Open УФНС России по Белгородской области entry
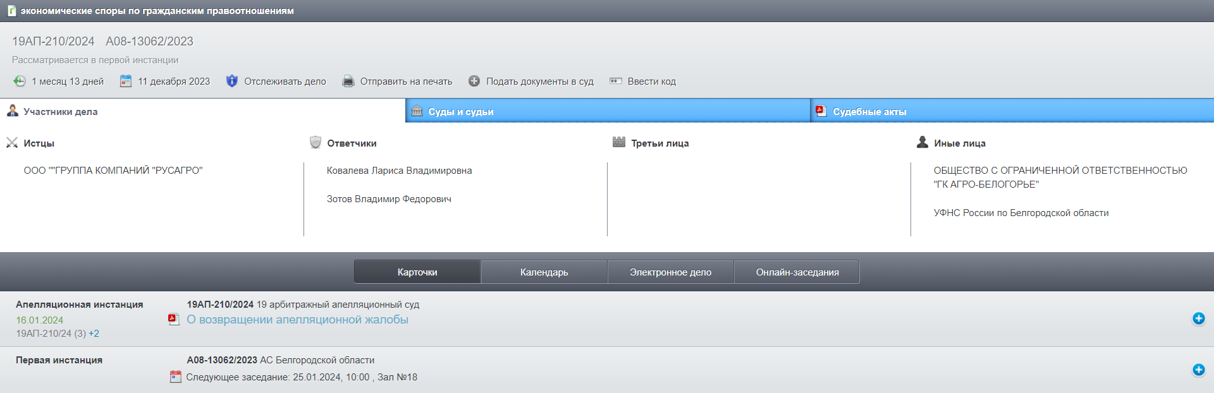The width and height of the screenshot is (1214, 393). pos(1021,213)
